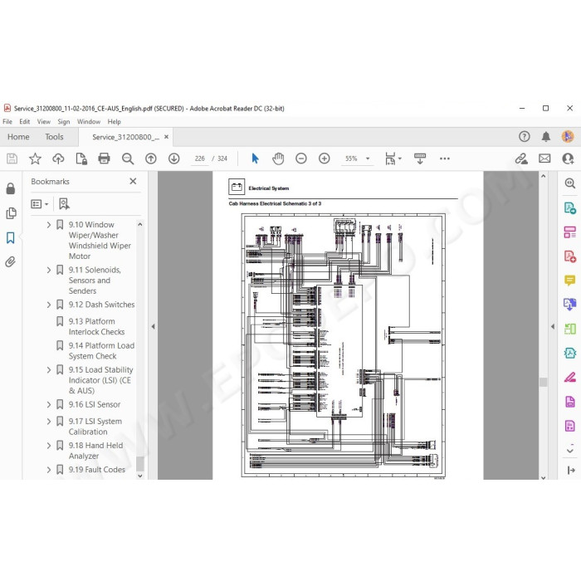Viewport: 581px width, 581px height.
Task: Expand the right tools pane fully
Action: coord(571,471)
